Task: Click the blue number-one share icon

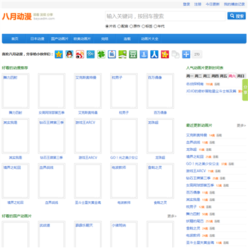Action: pos(144,54)
